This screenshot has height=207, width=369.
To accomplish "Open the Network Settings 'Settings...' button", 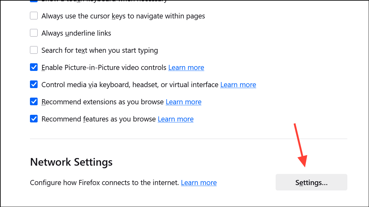I will tap(311, 183).
